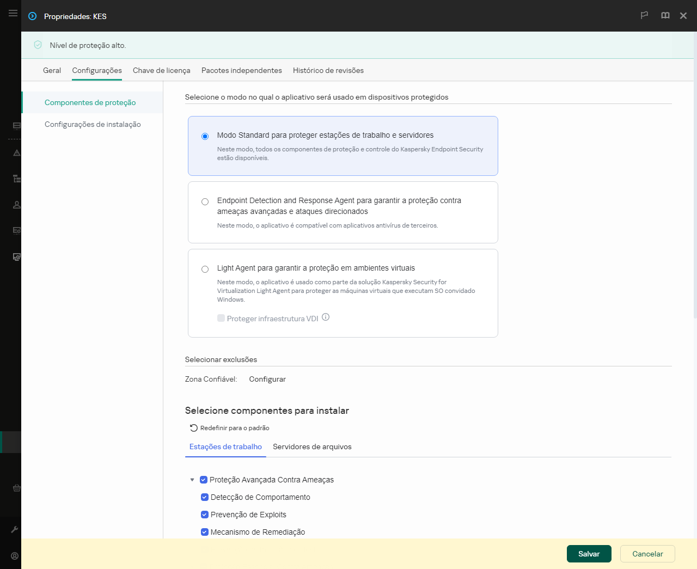Select the Light Agent protection mode

pyautogui.click(x=205, y=269)
